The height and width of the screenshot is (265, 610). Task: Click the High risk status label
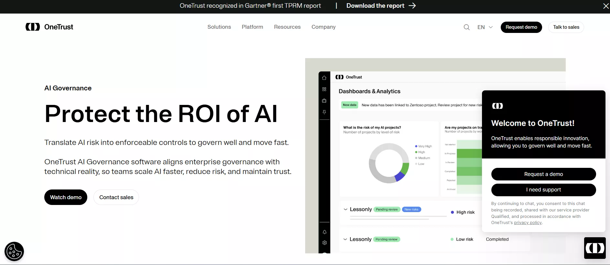pyautogui.click(x=463, y=212)
